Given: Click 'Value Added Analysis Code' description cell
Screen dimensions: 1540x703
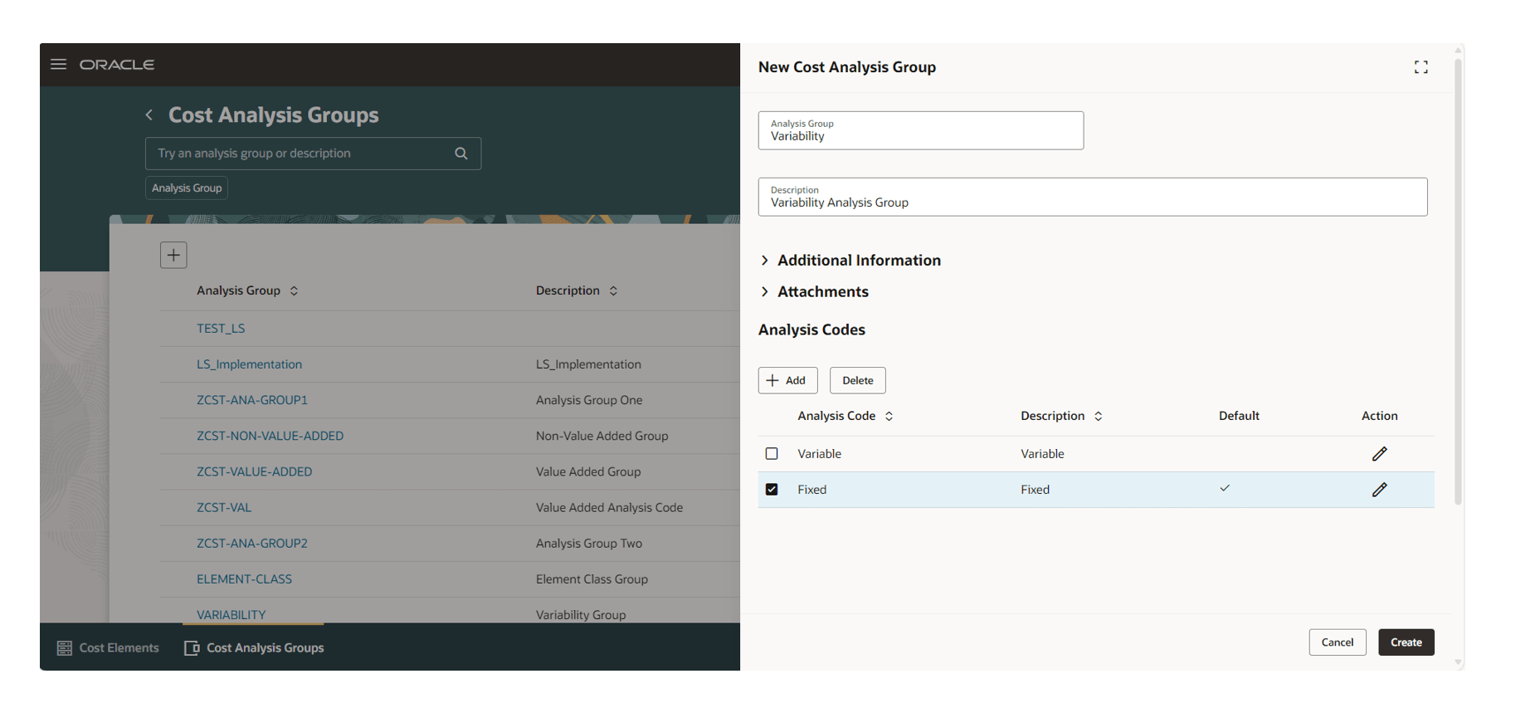Looking at the screenshot, I should pos(609,507).
